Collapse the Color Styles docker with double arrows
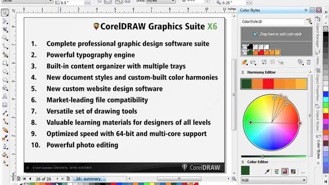Viewport: 329px width, 185px height. (x=306, y=10)
